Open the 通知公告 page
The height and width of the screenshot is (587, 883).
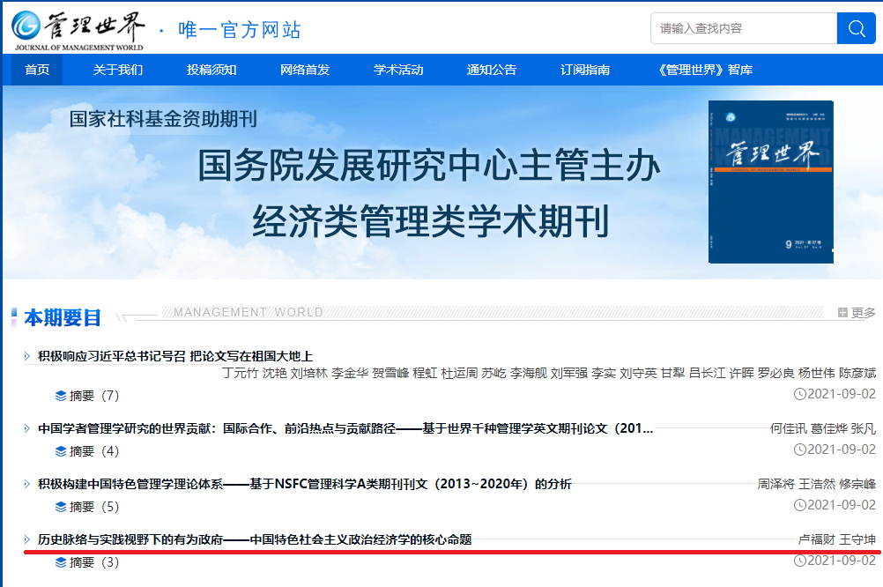click(492, 69)
